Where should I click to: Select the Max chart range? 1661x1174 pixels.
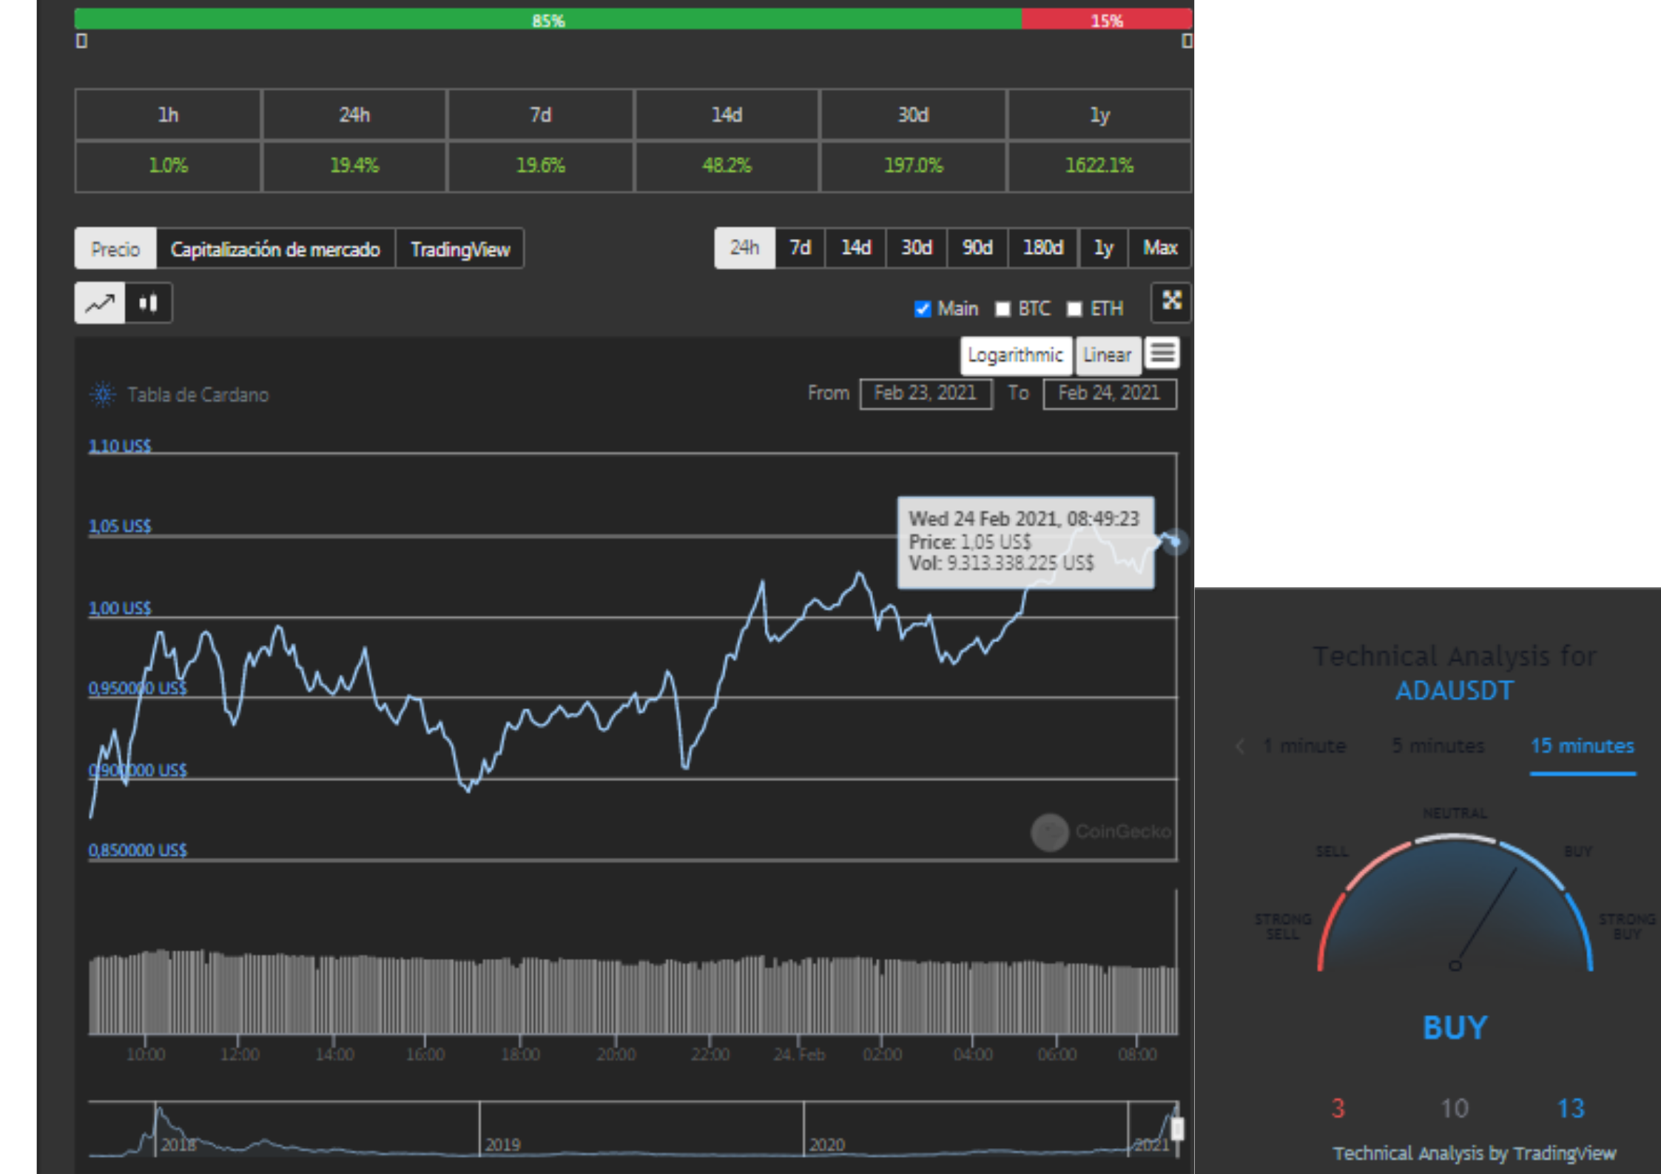click(1159, 247)
